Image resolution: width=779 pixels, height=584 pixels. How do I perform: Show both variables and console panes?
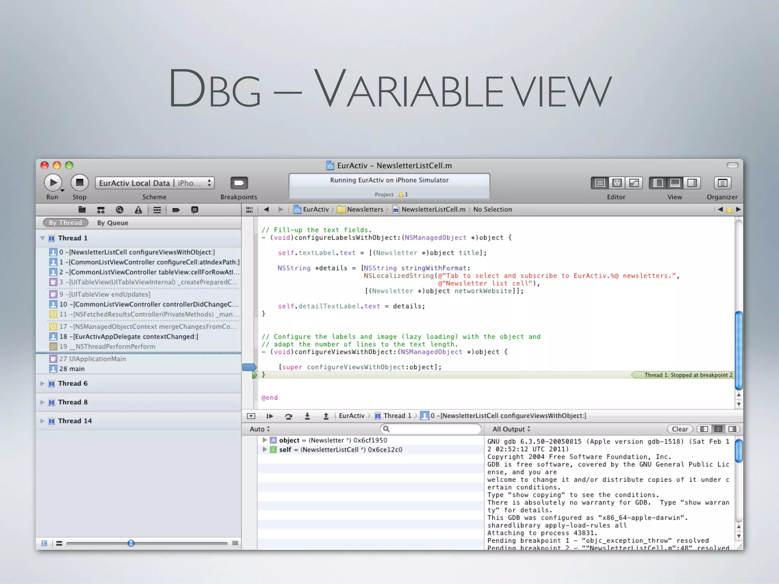(x=718, y=429)
